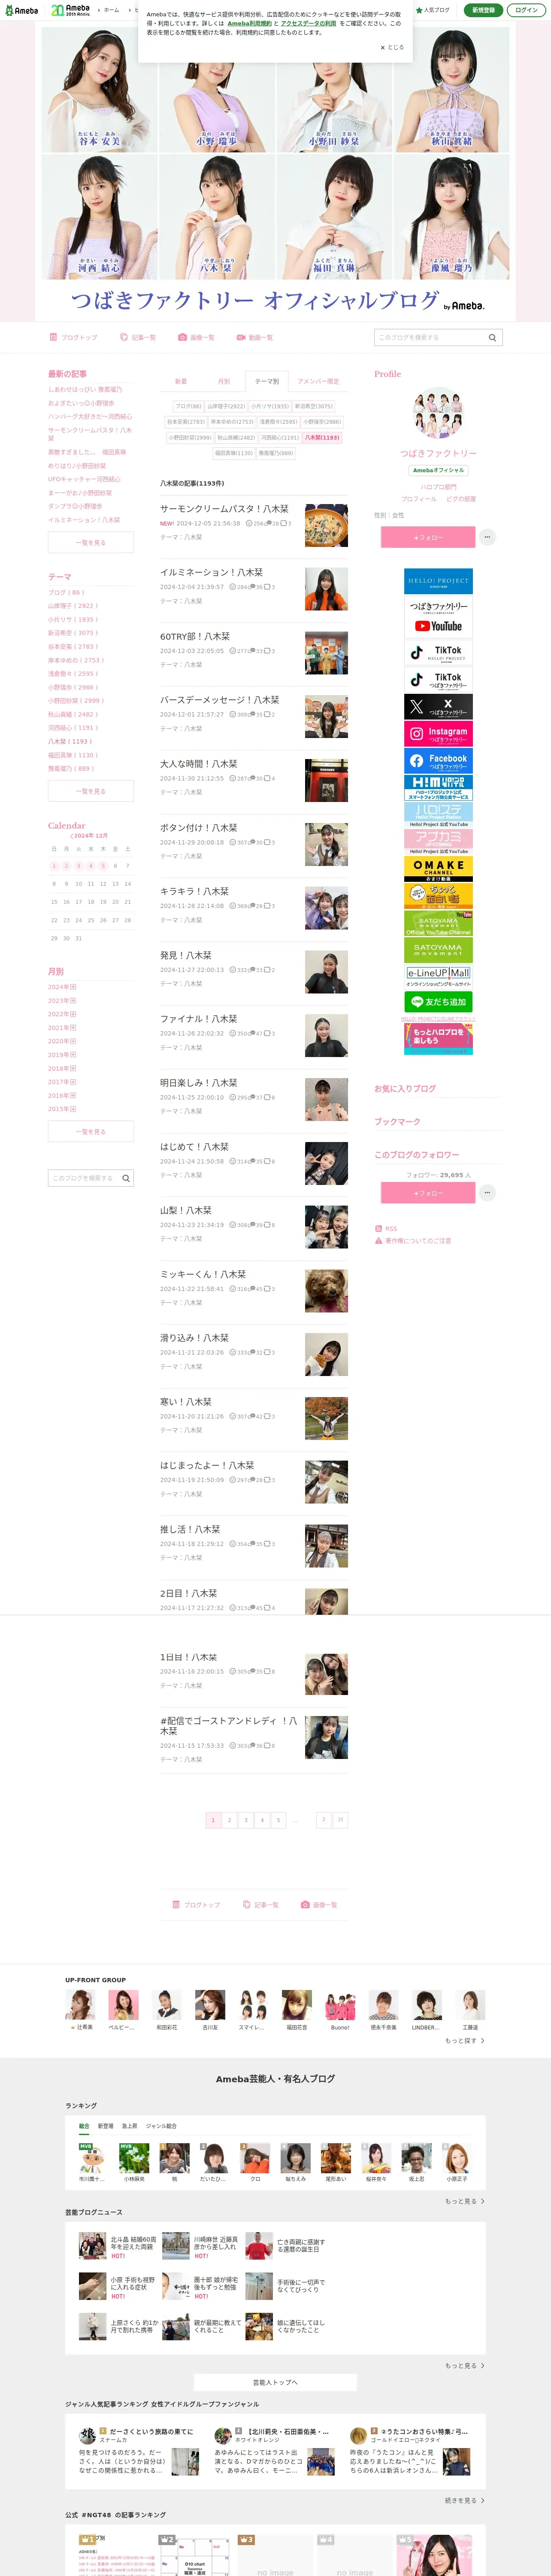
Task: Click the search magnifier icon in top blog search
Action: click(492, 337)
